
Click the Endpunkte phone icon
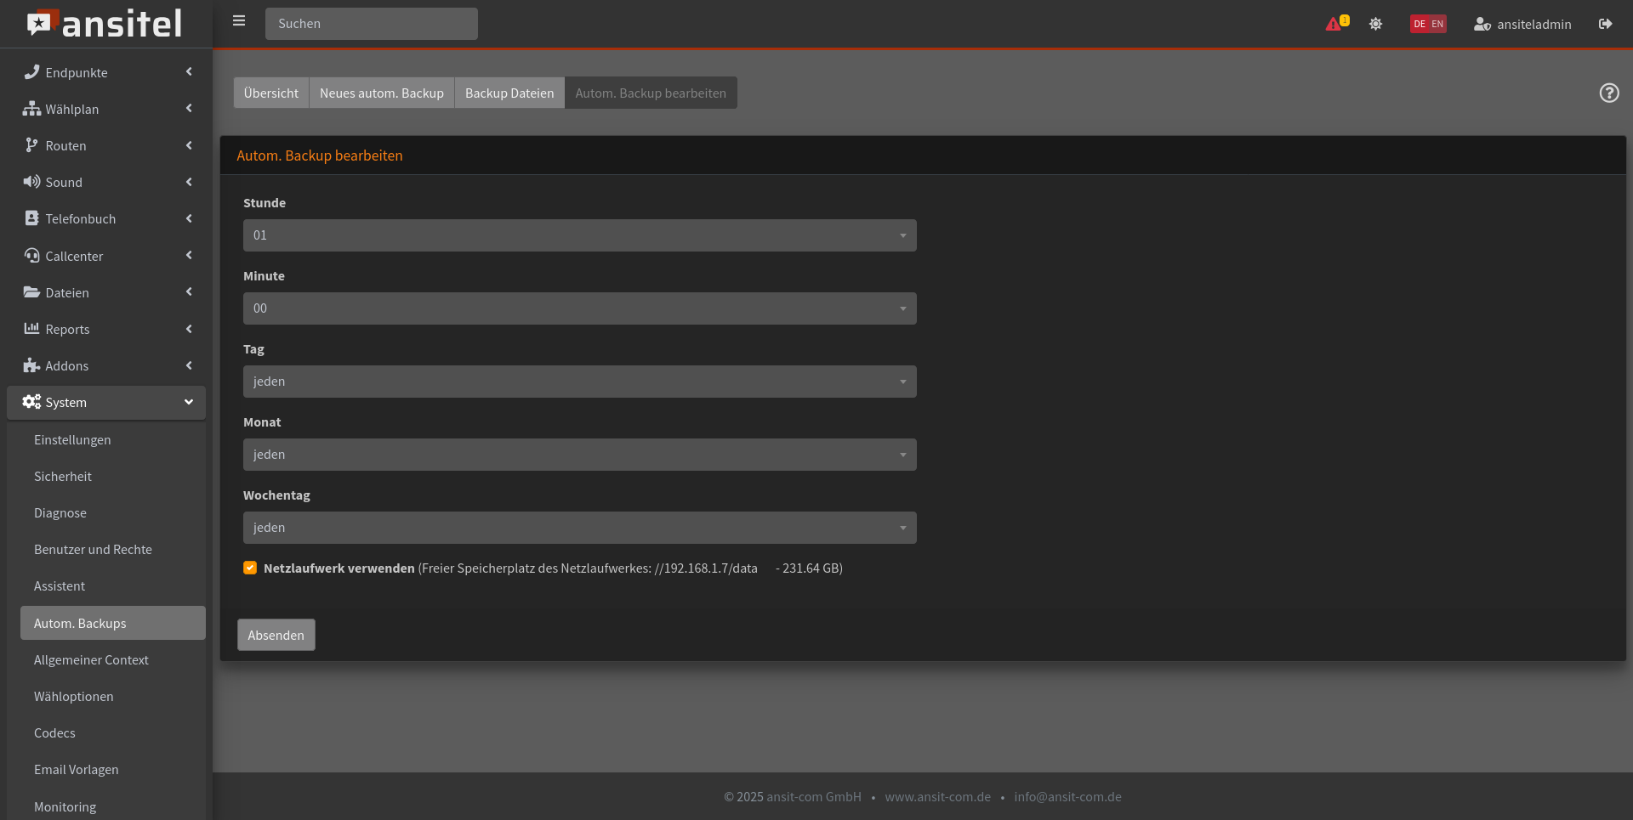[x=31, y=72]
